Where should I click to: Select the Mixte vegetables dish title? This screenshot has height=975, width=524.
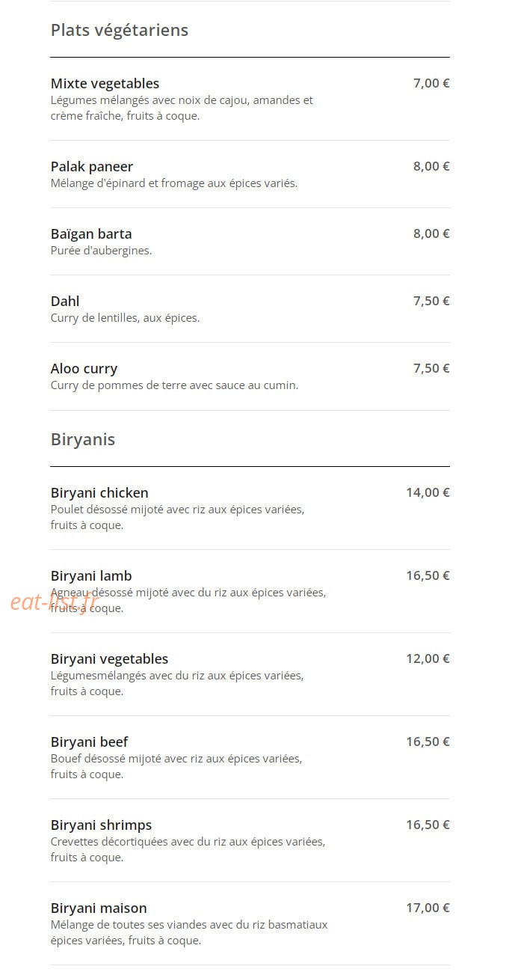click(105, 83)
